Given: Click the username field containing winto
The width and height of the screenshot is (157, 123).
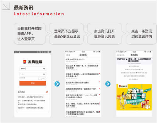Looking at the screenshot, I should coord(33,68).
